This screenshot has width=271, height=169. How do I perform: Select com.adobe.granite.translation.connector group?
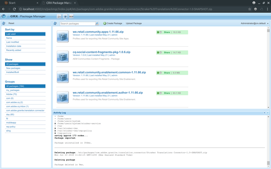25,111
